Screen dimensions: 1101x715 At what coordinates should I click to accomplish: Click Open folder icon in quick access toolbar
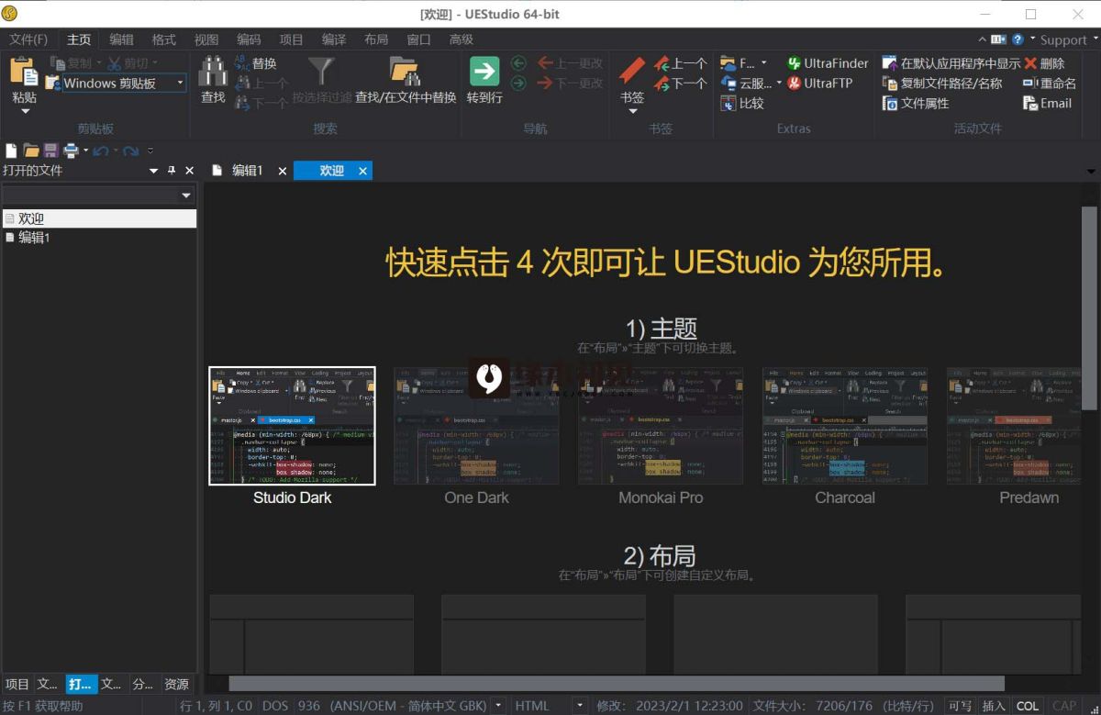point(31,151)
